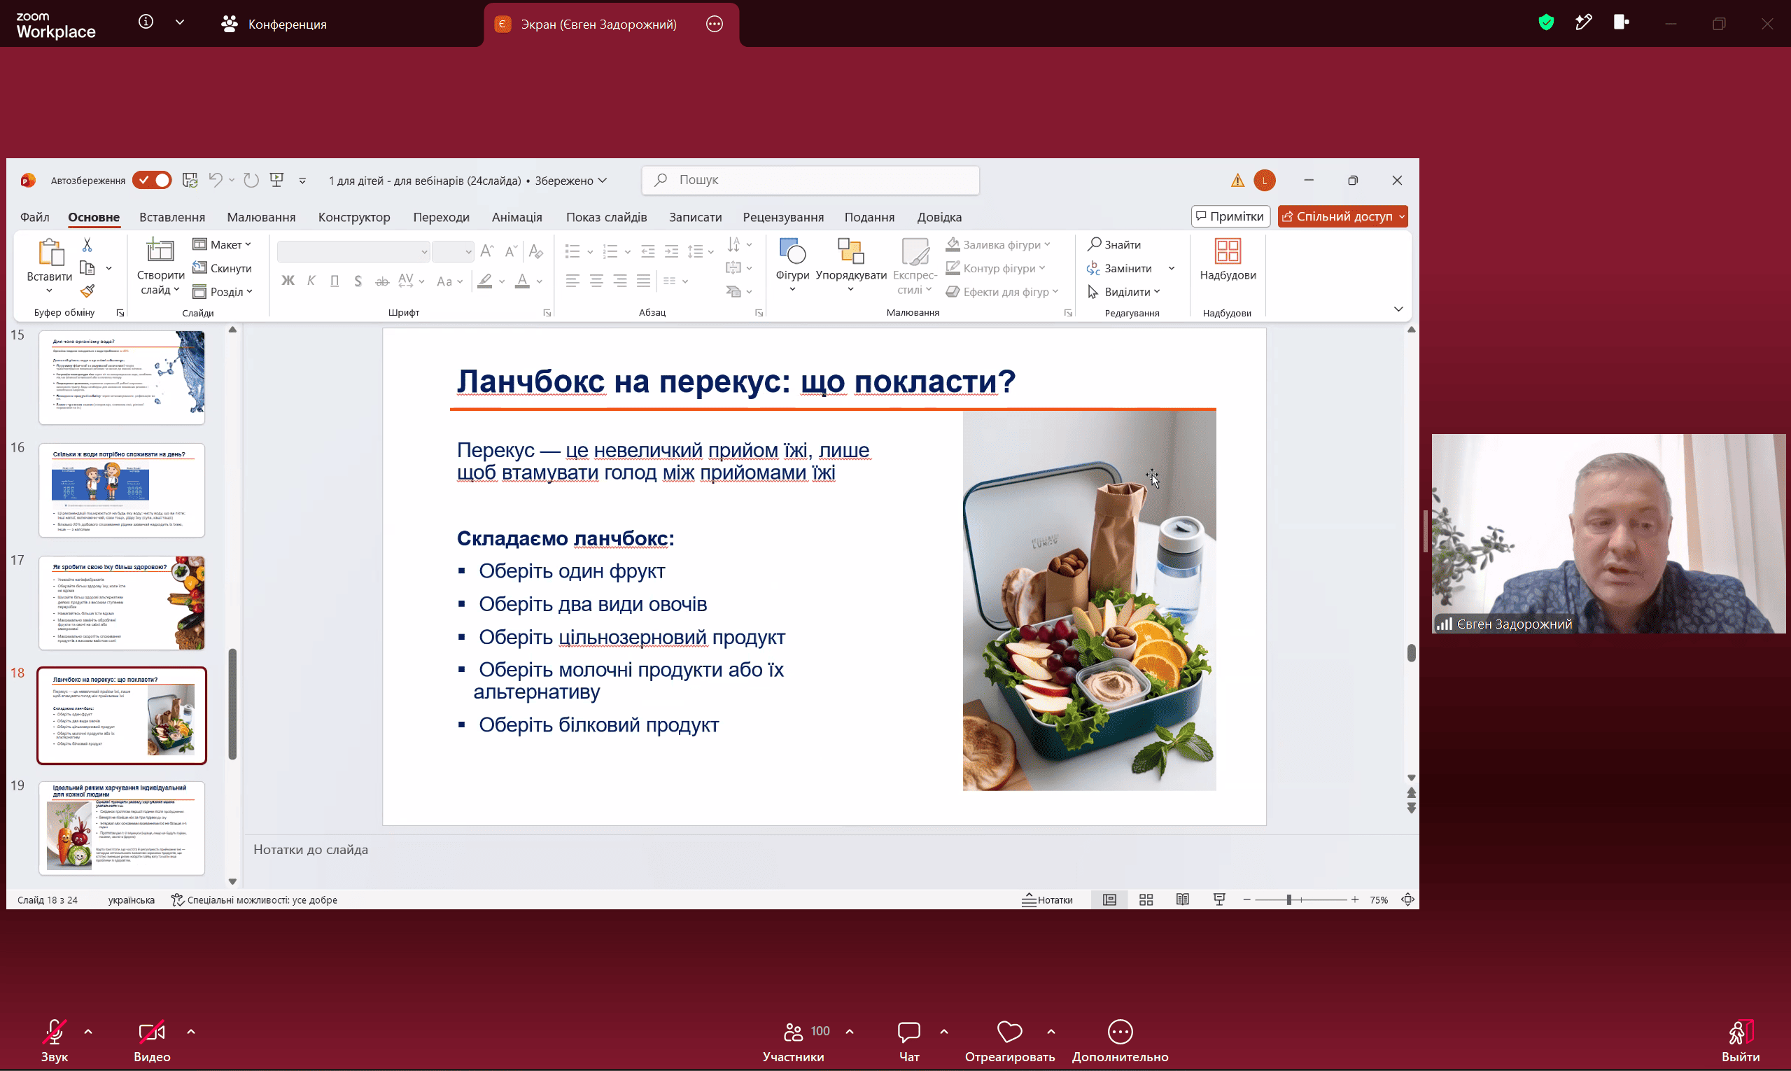Click the Вставити paste button
Screen dimensions: 1791x1071
tap(50, 265)
